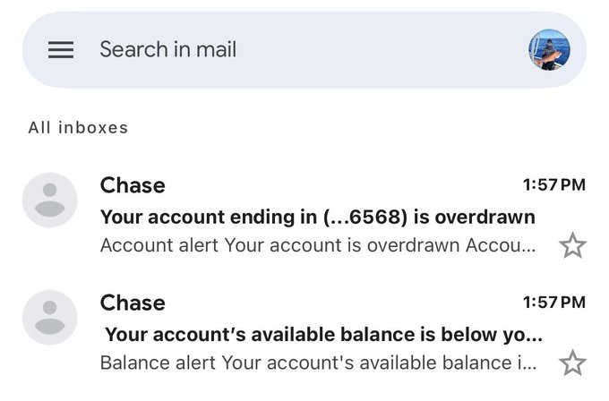Open the available balance is below subject line

tap(322, 335)
